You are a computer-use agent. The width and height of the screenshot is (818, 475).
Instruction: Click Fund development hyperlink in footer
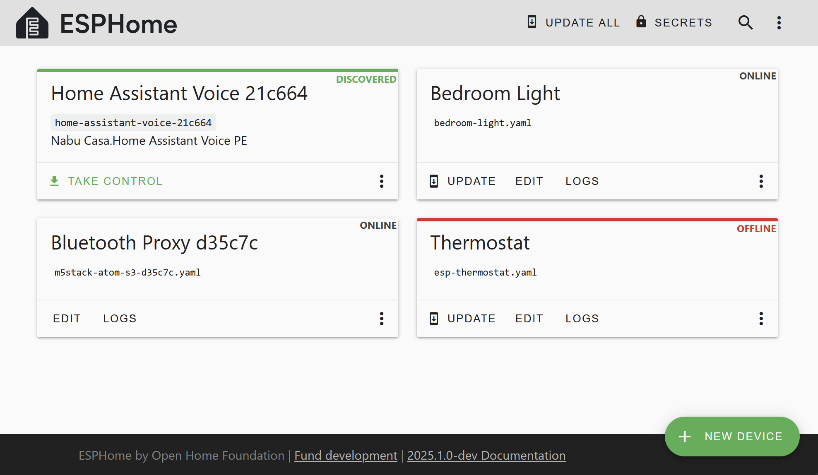(x=346, y=455)
